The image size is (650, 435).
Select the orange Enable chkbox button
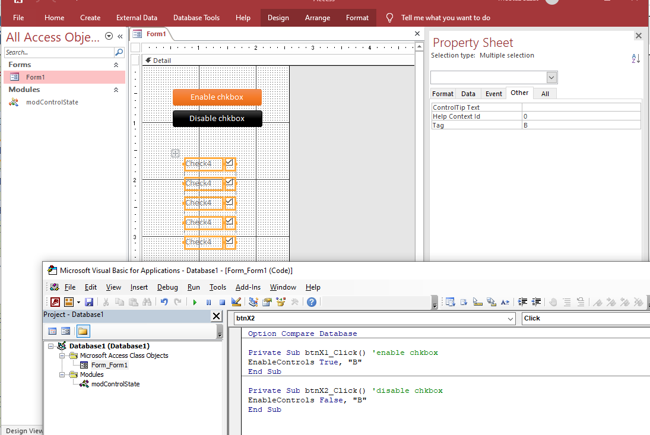[x=217, y=97]
